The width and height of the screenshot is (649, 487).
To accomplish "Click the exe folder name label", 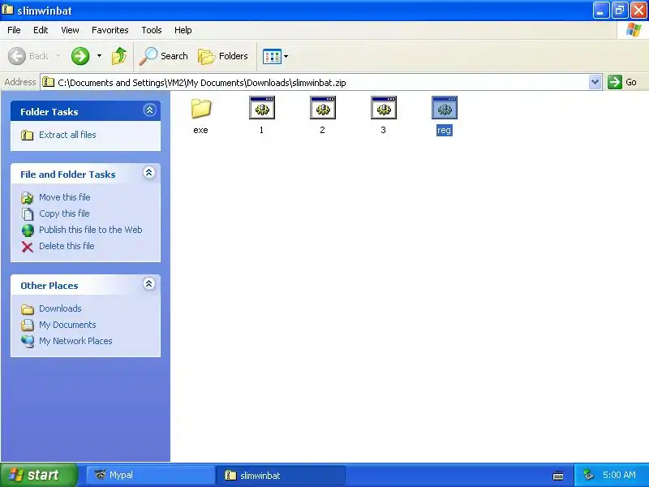I will (200, 130).
